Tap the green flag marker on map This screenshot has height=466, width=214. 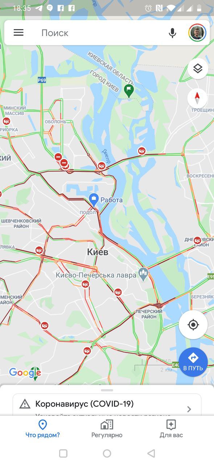click(128, 91)
